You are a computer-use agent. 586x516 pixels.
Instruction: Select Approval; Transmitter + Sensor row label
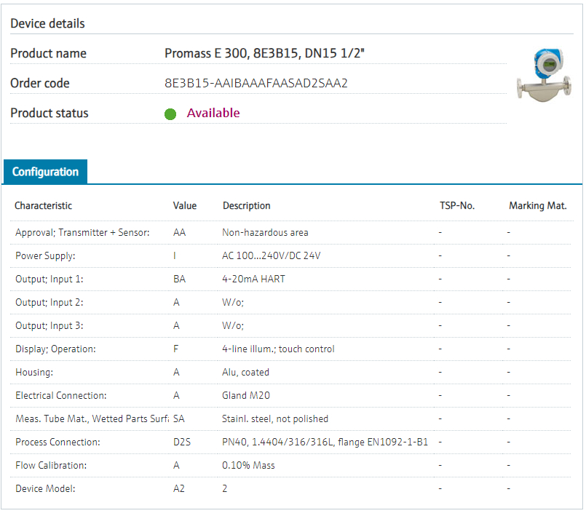tap(82, 232)
